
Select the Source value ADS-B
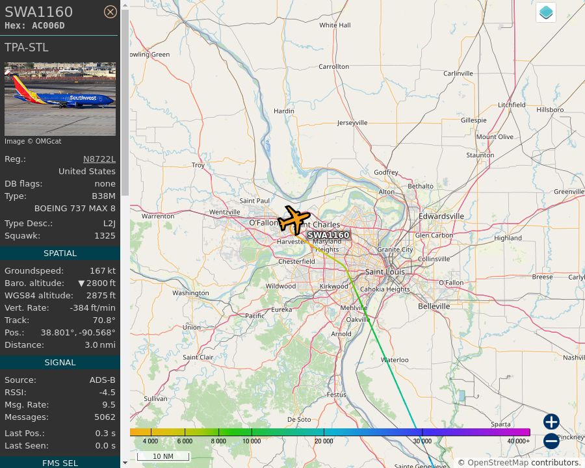pyautogui.click(x=103, y=380)
